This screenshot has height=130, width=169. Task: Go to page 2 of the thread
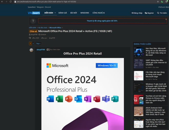pos(33,44)
